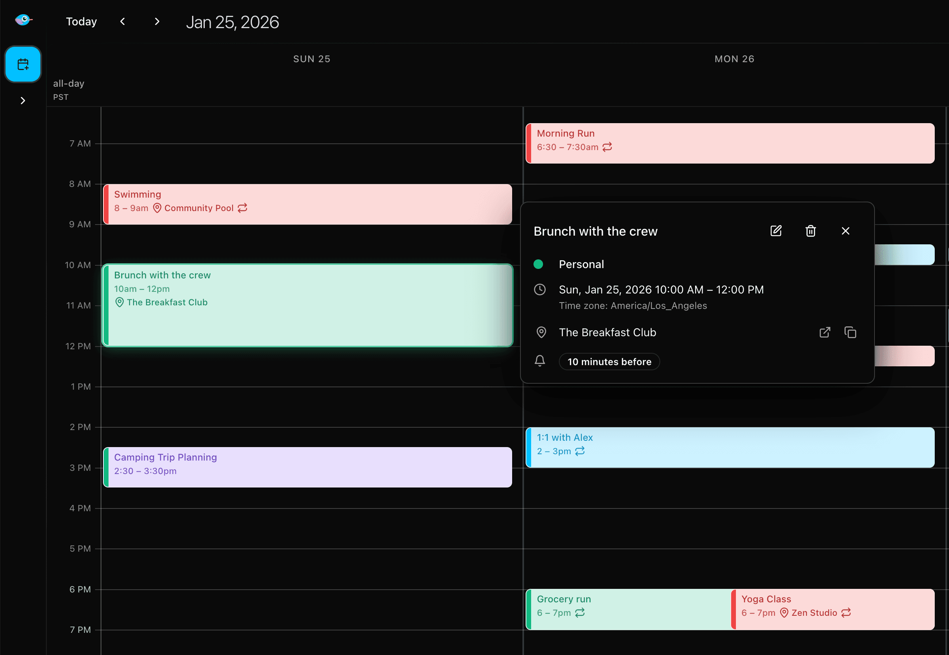The height and width of the screenshot is (655, 949).
Task: Create a new event with calendar-plus icon
Action: point(23,64)
